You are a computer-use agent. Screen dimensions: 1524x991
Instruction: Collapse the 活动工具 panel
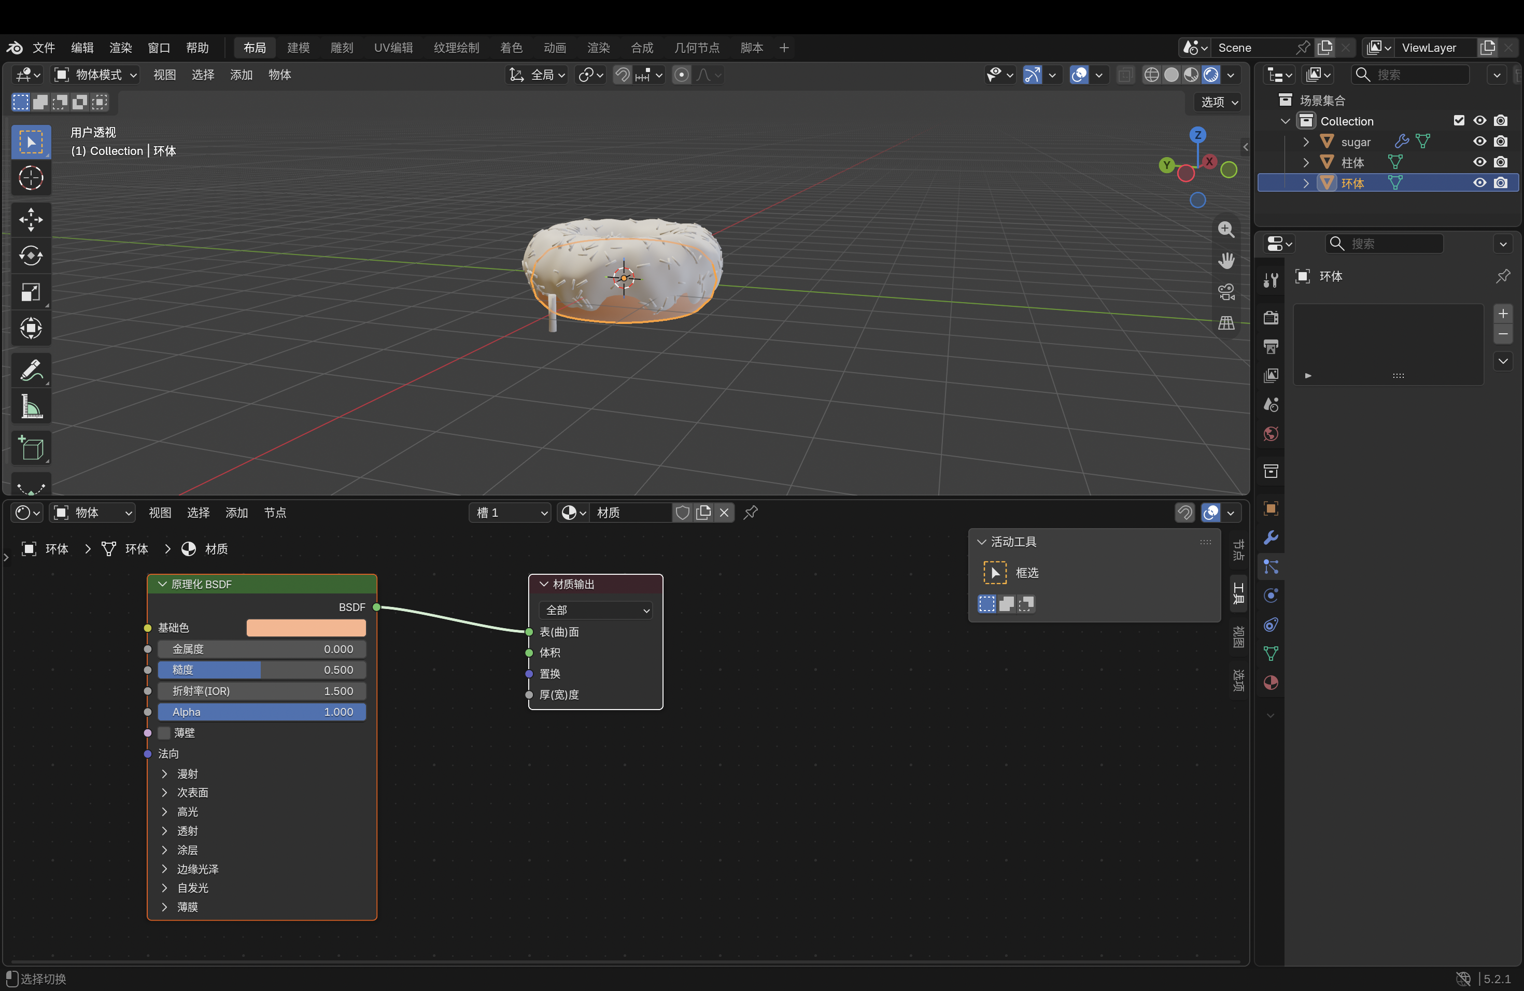point(981,542)
